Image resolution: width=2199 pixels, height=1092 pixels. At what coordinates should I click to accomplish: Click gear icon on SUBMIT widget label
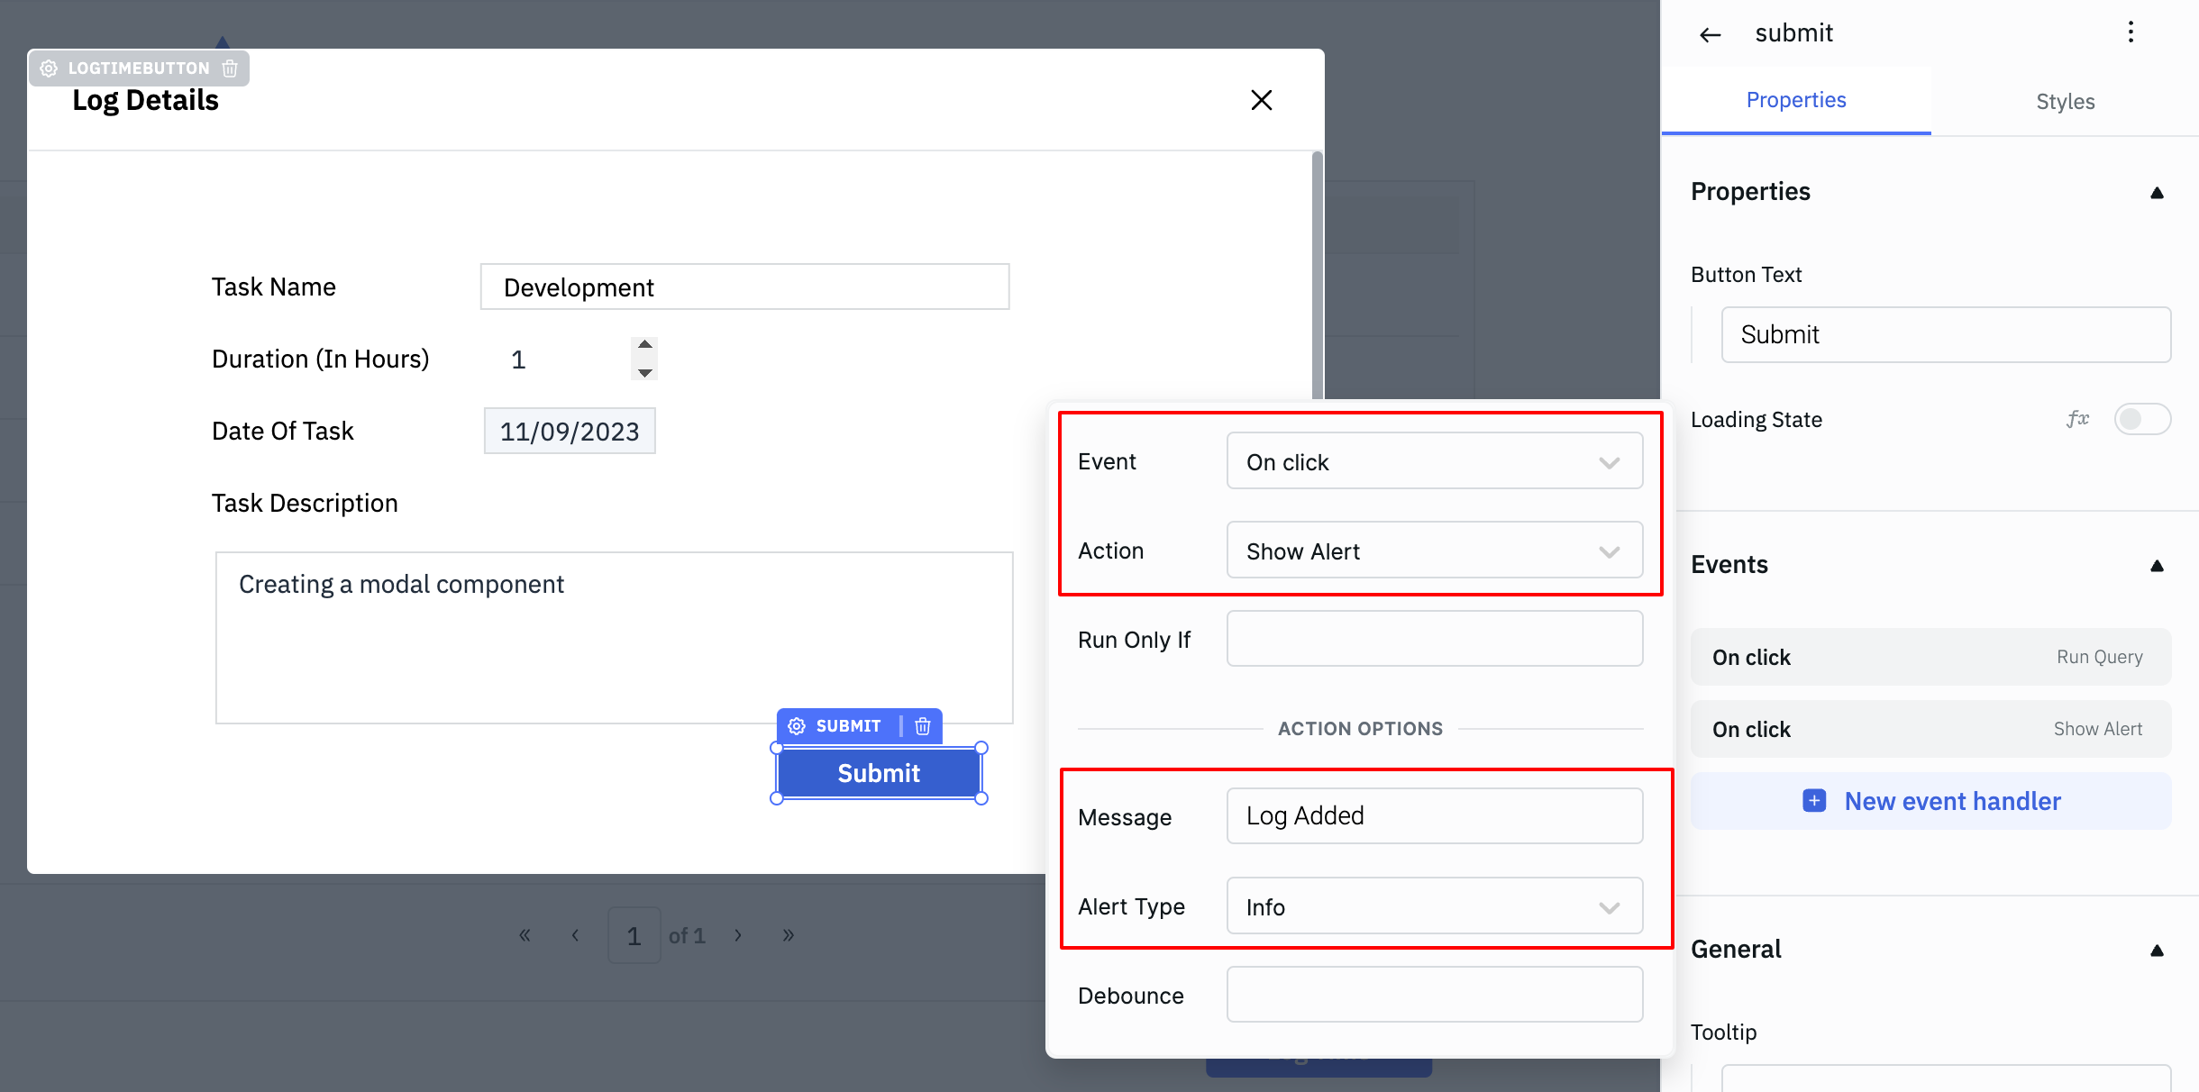pos(797,726)
